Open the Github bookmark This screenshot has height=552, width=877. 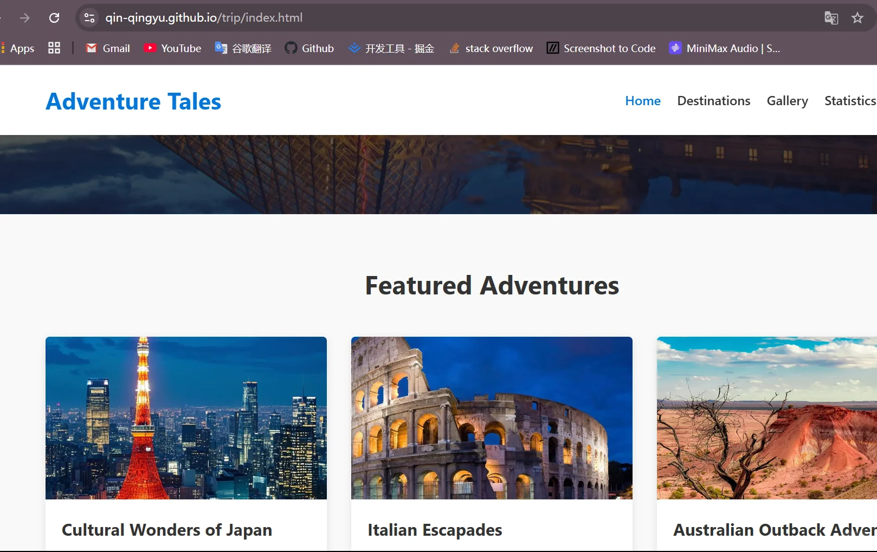309,48
